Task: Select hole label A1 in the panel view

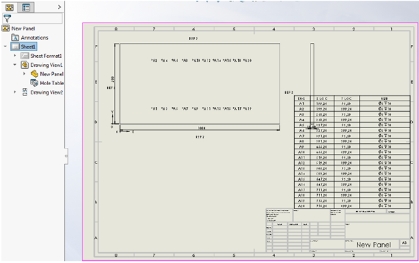Action: [x=154, y=108]
